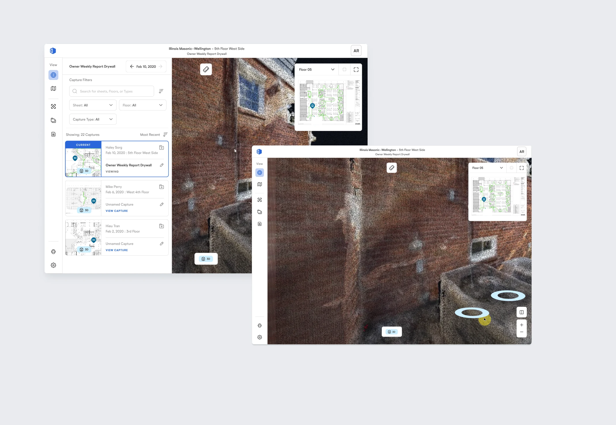Click the hard hat icon in left sidebar

(53, 252)
